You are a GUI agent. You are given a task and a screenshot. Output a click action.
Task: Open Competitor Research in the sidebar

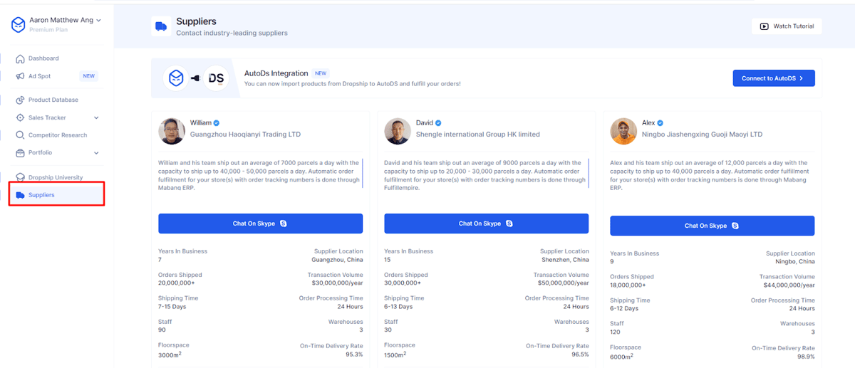[x=58, y=135]
